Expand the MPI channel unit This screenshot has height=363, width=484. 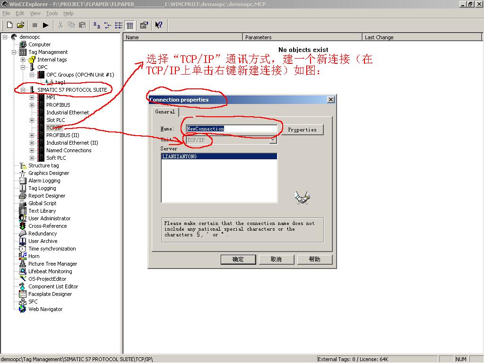pyautogui.click(x=32, y=97)
